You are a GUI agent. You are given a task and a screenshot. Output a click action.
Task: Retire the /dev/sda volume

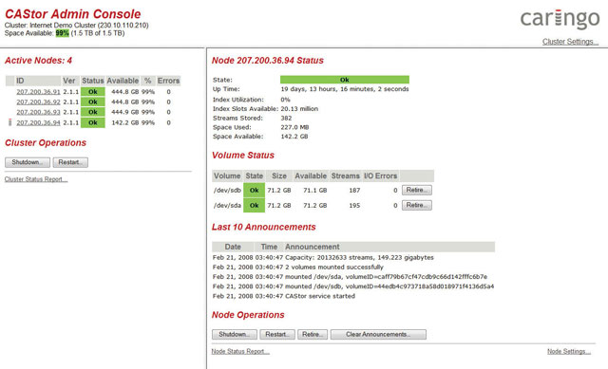(417, 205)
